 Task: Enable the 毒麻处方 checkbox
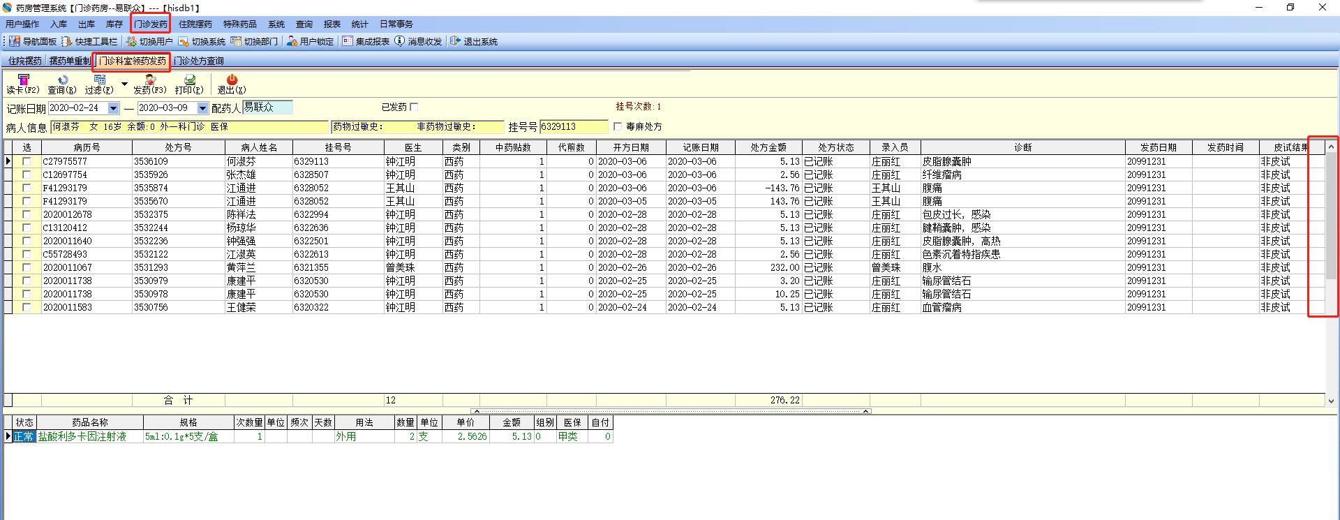[617, 126]
